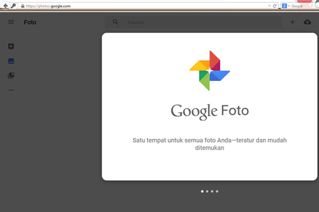
Task: Focus the Telusuri search field
Action: [x=193, y=22]
